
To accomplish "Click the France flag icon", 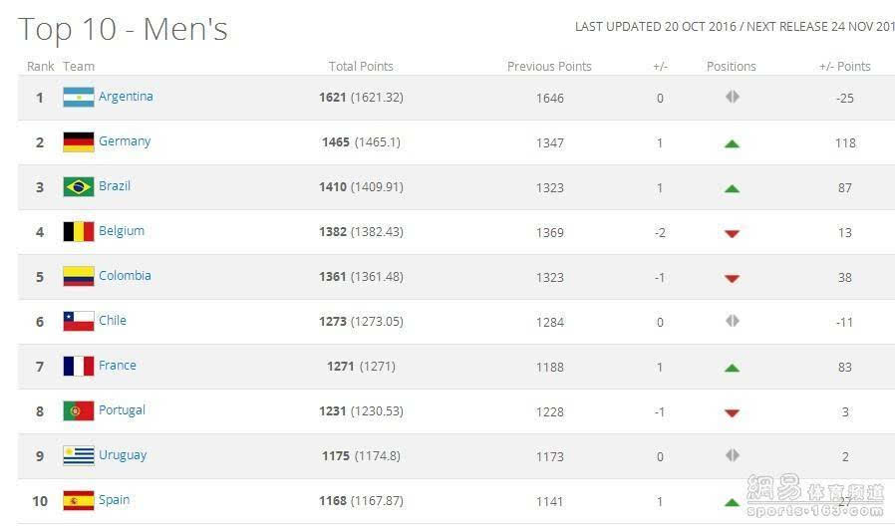I will [78, 367].
